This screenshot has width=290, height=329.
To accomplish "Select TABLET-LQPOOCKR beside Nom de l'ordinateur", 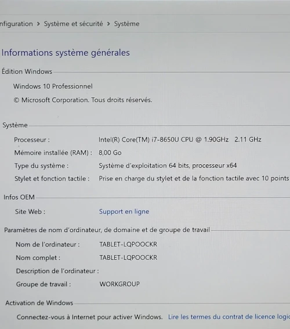I will pyautogui.click(x=128, y=244).
